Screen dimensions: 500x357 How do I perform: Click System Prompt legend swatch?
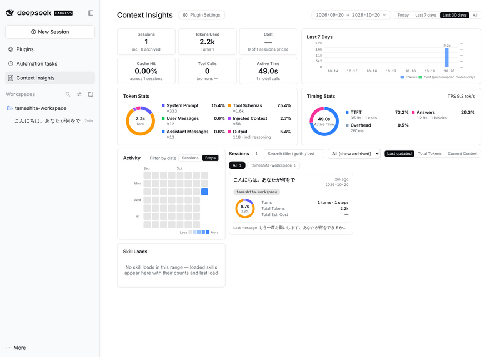pyautogui.click(x=163, y=105)
